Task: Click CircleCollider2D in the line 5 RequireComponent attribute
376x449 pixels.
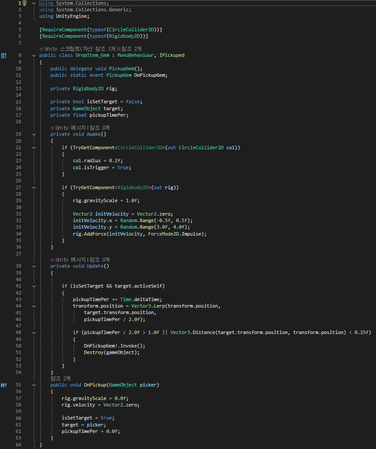Action: 131,30
